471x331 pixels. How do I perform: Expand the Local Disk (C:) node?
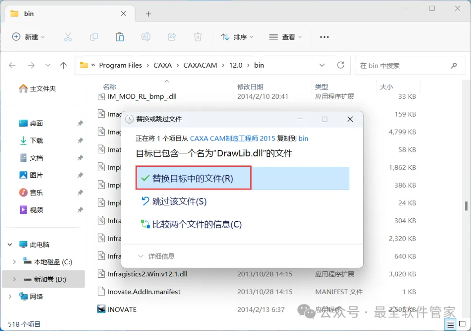(14, 262)
